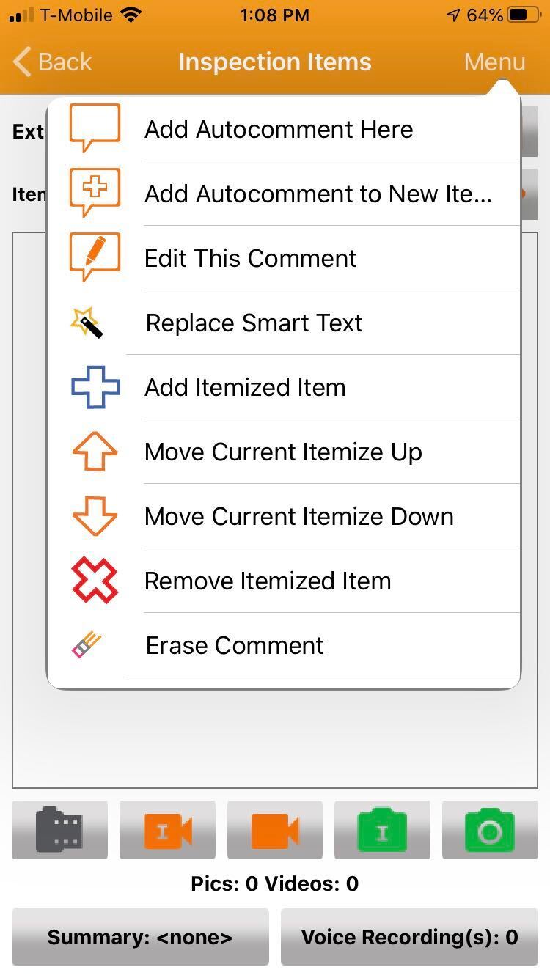Select Erase Comment menu entry
550x978 pixels.
coord(235,645)
